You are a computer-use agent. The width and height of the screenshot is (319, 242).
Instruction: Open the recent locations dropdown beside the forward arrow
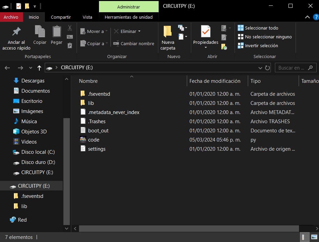(x=31, y=68)
